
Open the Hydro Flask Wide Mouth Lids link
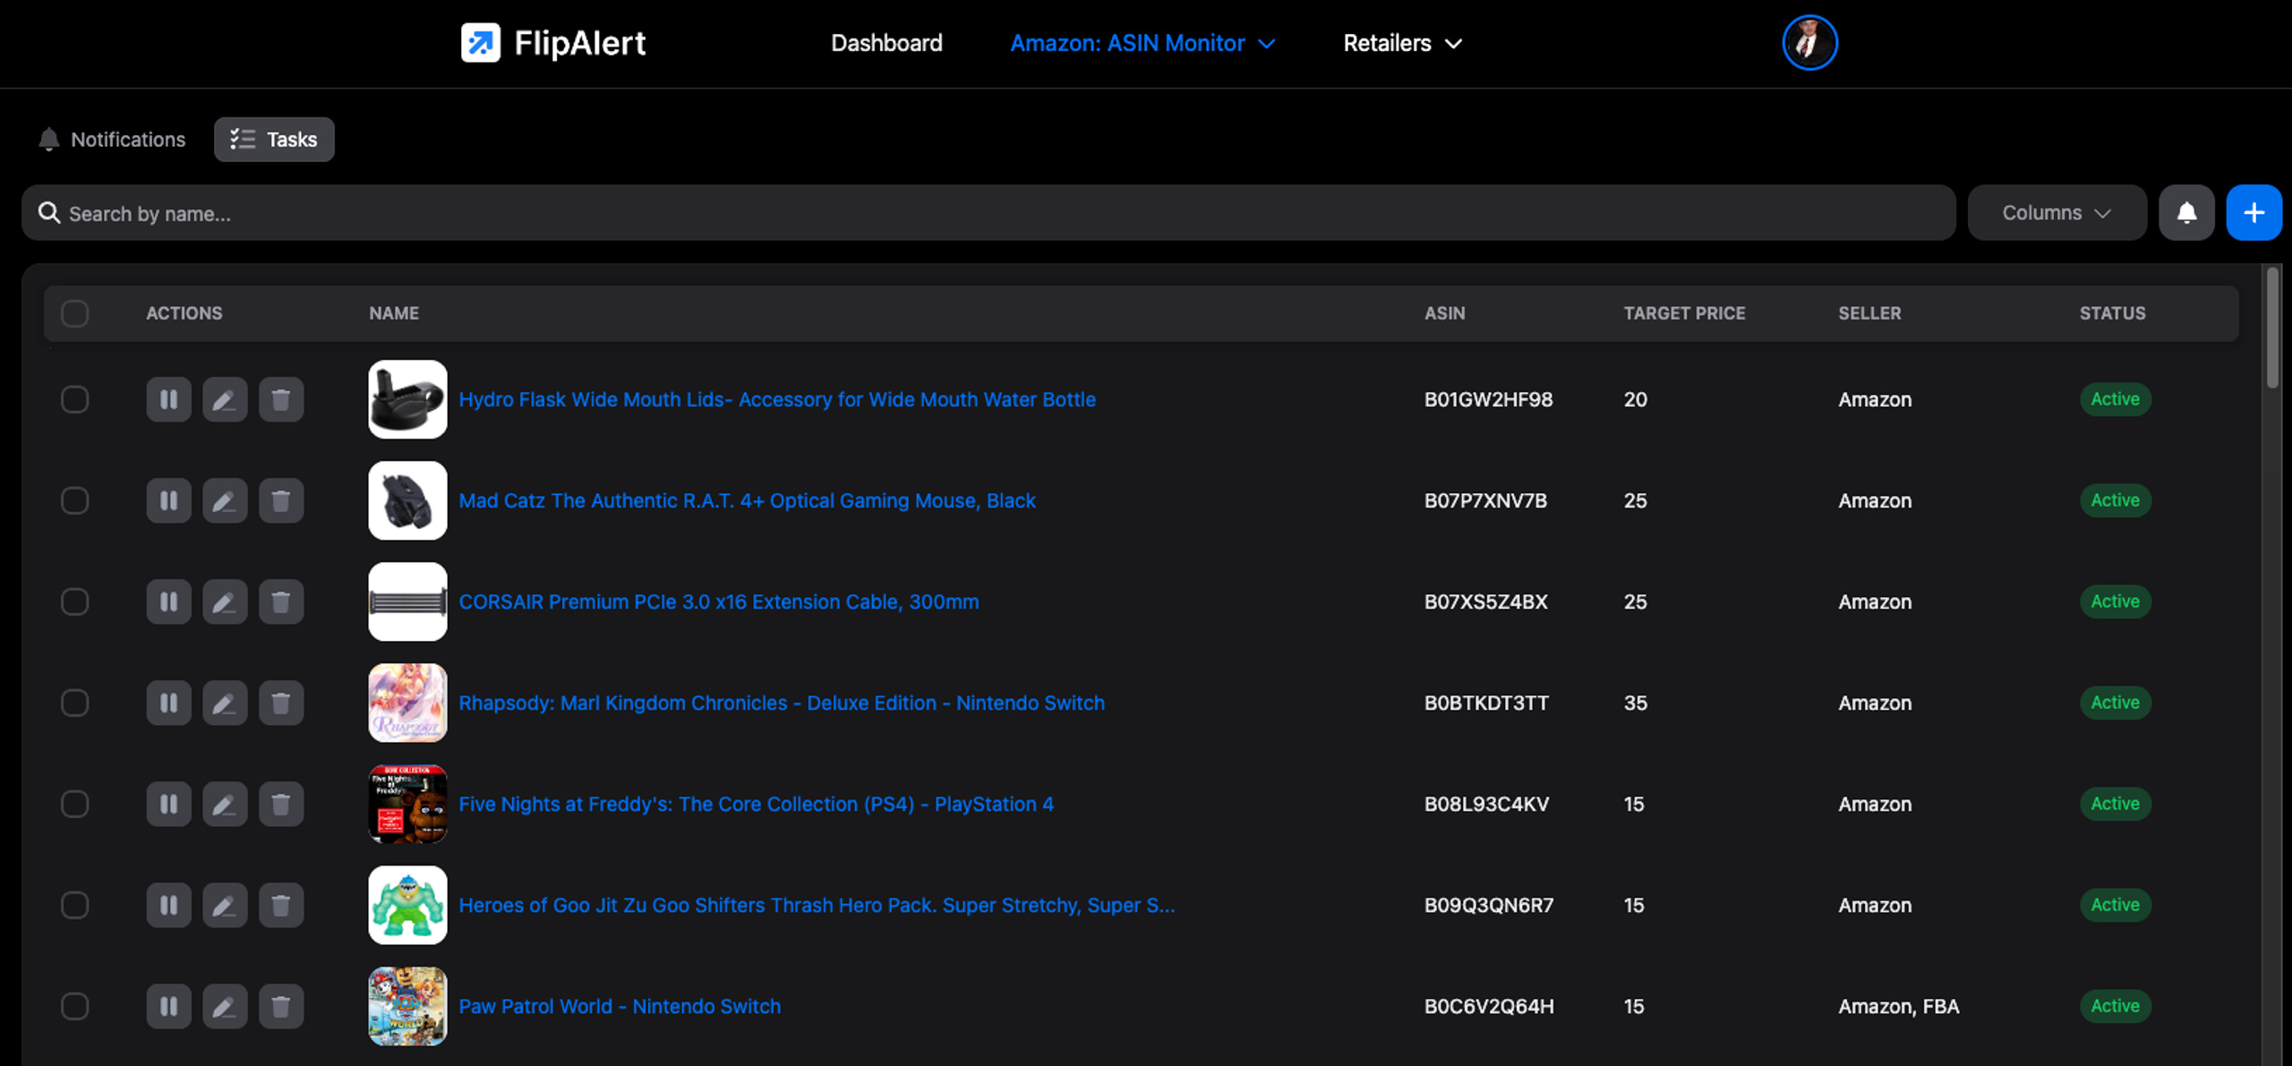point(777,399)
